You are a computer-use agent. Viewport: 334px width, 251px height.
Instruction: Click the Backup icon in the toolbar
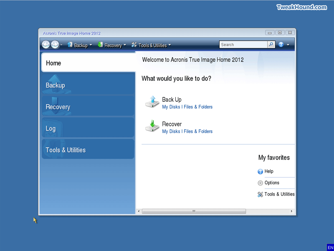70,45
